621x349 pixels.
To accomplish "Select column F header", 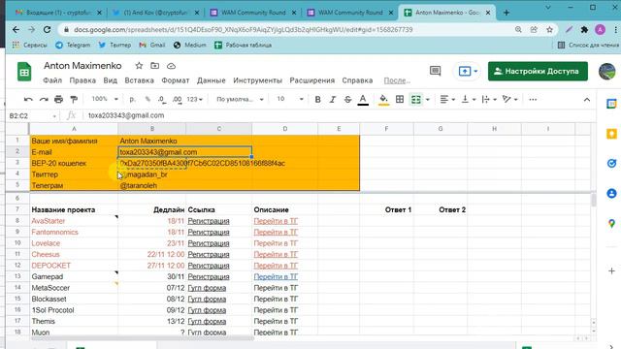I will click(x=386, y=129).
